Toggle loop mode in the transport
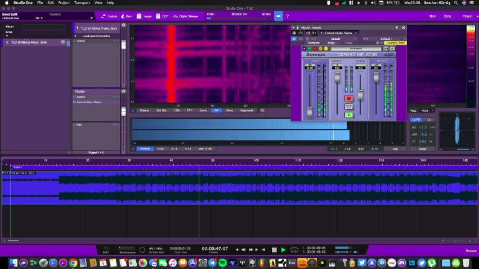The image size is (479, 269). click(x=294, y=250)
